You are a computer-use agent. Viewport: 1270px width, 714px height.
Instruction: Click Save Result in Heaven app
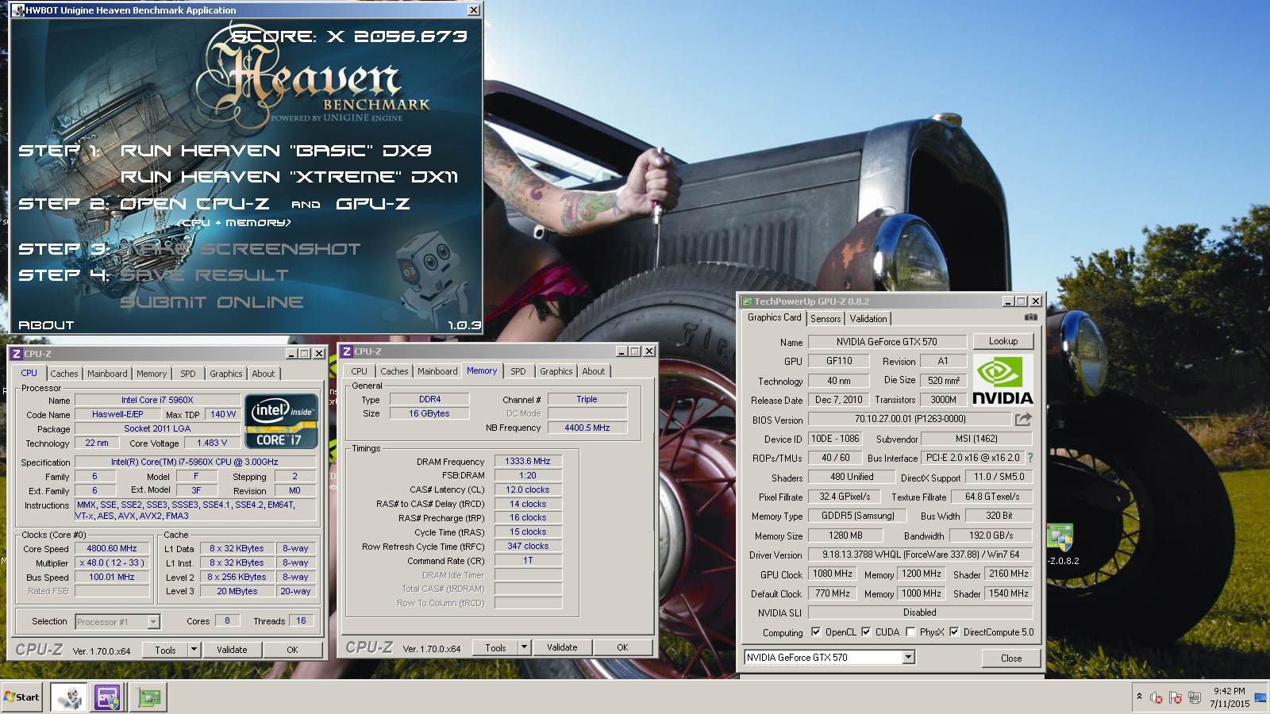click(x=205, y=275)
